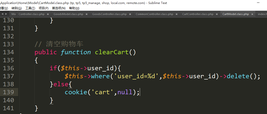This screenshot has height=114, width=267.
Task: Switch to the GoodsController.class.php tab
Action: click(109, 14)
